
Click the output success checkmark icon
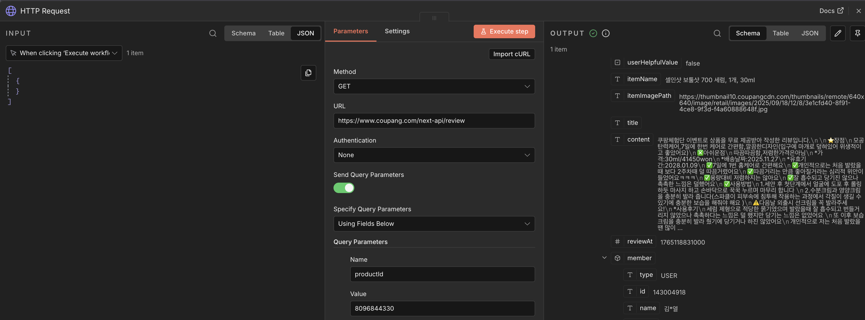593,33
